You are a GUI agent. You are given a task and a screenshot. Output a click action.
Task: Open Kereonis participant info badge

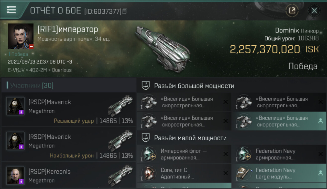coord(21,181)
